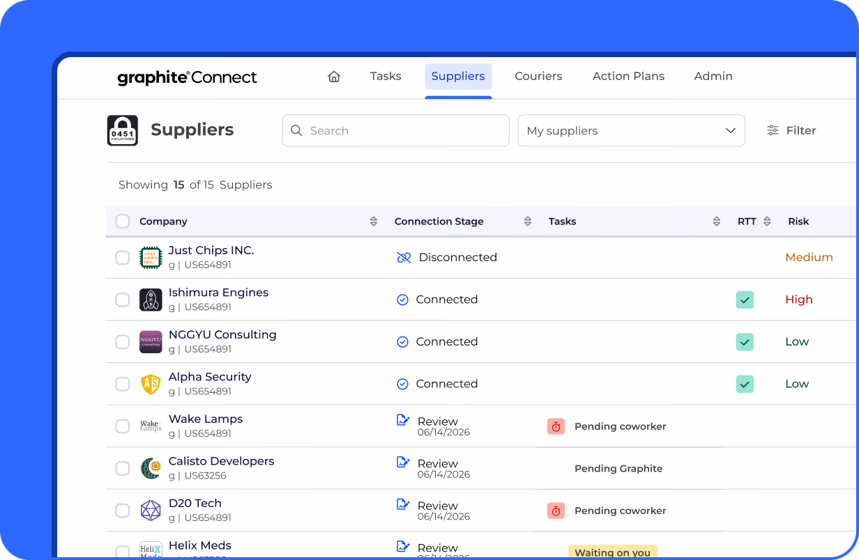Click Medium risk for Just Chips INC.
Viewport: 859px width, 560px height.
tap(809, 258)
